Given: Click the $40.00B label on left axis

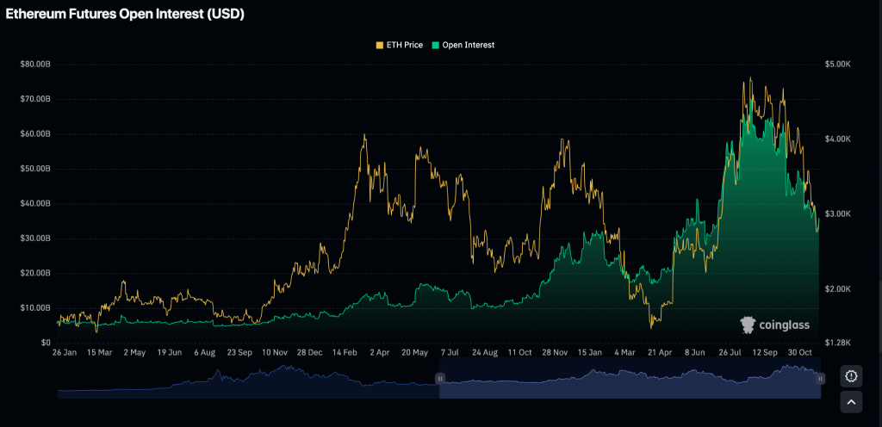Looking at the screenshot, I should 34,203.
